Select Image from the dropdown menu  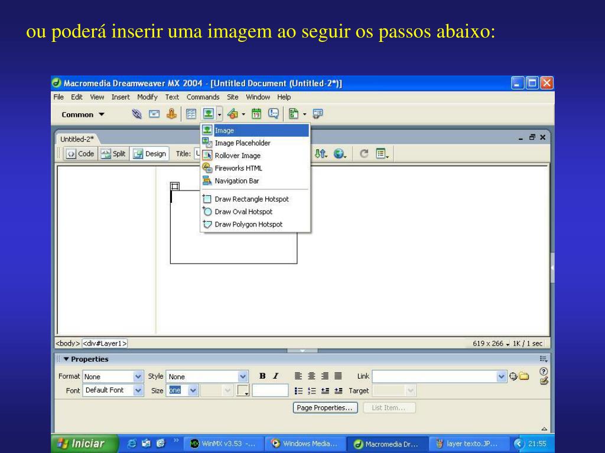[x=255, y=130]
